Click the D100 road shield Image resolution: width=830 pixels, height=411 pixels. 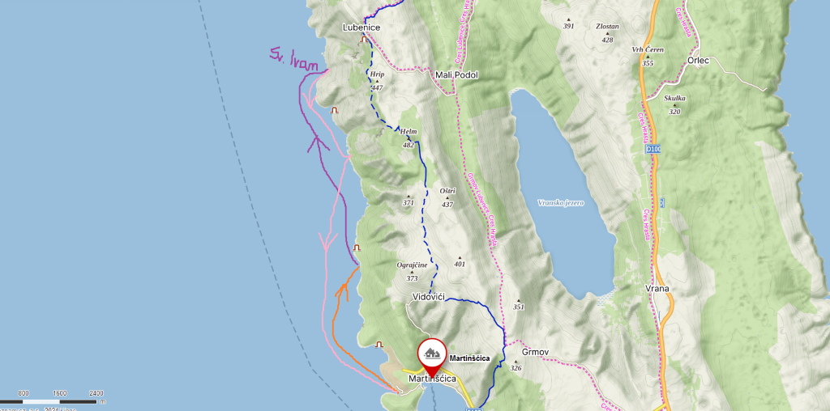[x=653, y=150]
